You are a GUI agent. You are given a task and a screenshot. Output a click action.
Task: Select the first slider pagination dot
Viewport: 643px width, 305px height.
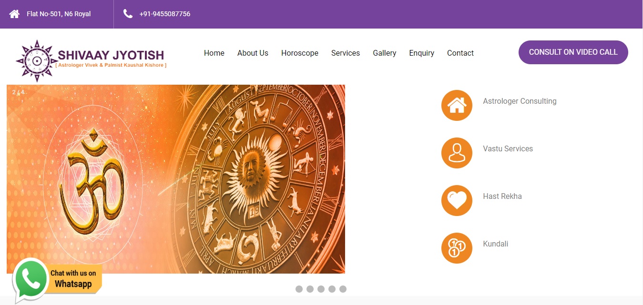coord(299,289)
